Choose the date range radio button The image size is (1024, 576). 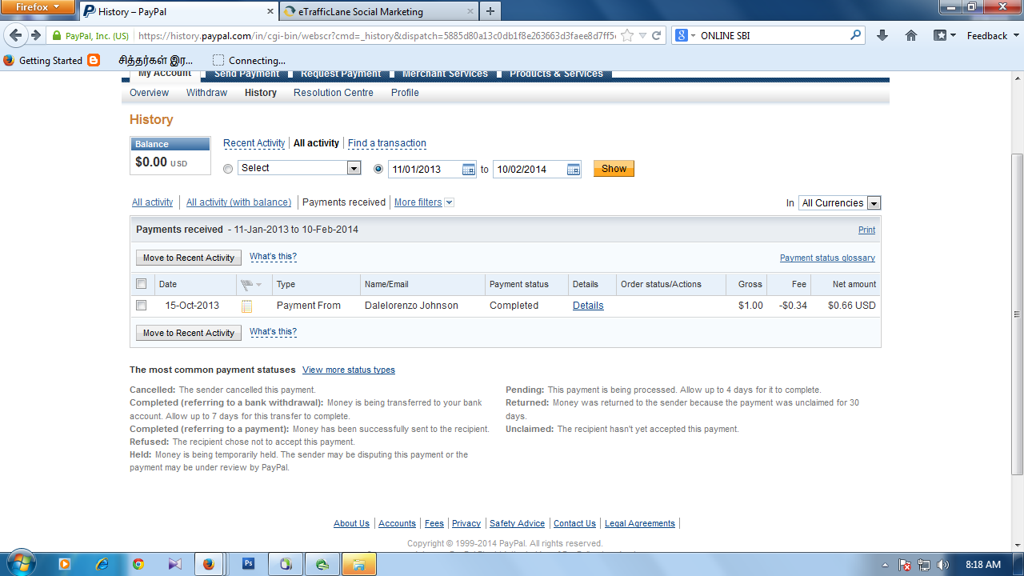pyautogui.click(x=378, y=169)
